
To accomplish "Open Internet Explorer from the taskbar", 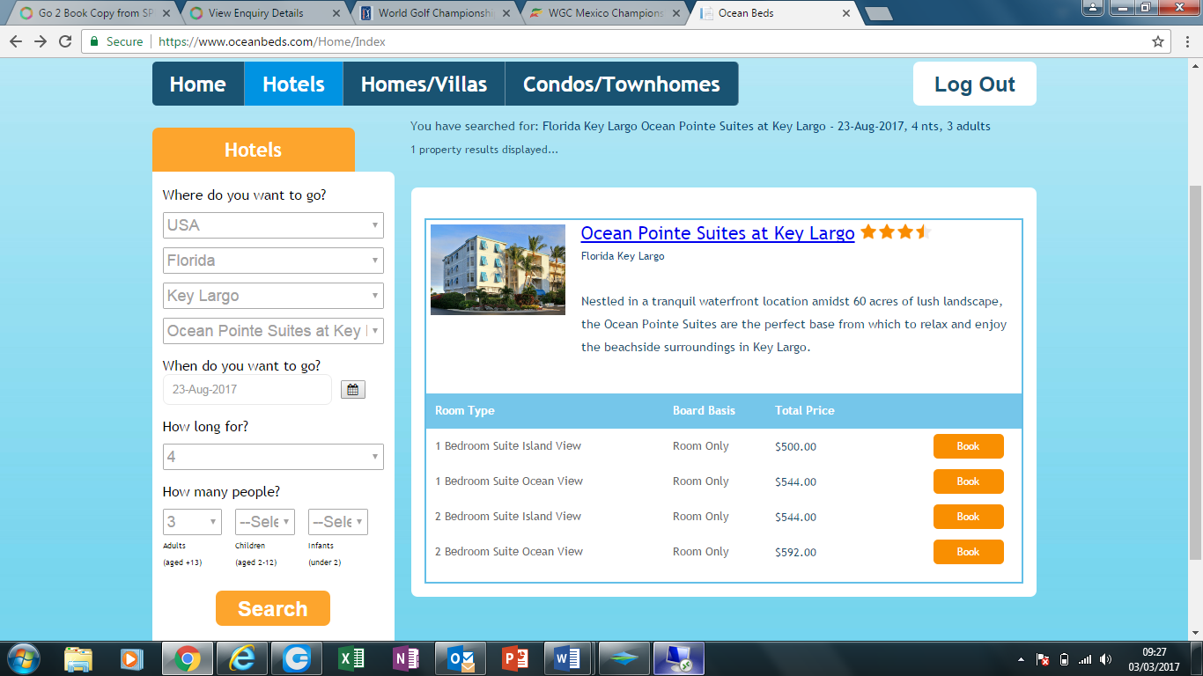I will pos(241,658).
